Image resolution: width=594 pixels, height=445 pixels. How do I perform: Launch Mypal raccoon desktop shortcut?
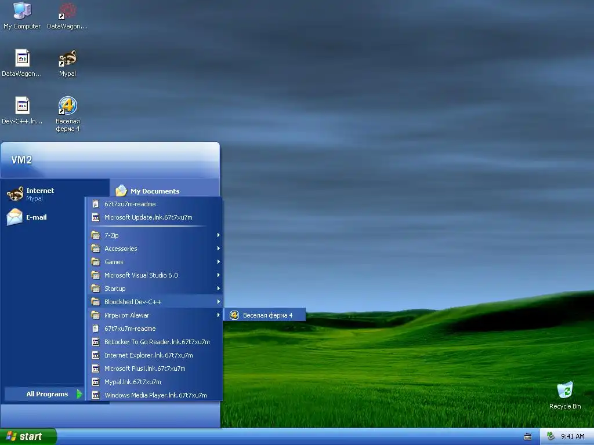click(x=67, y=59)
